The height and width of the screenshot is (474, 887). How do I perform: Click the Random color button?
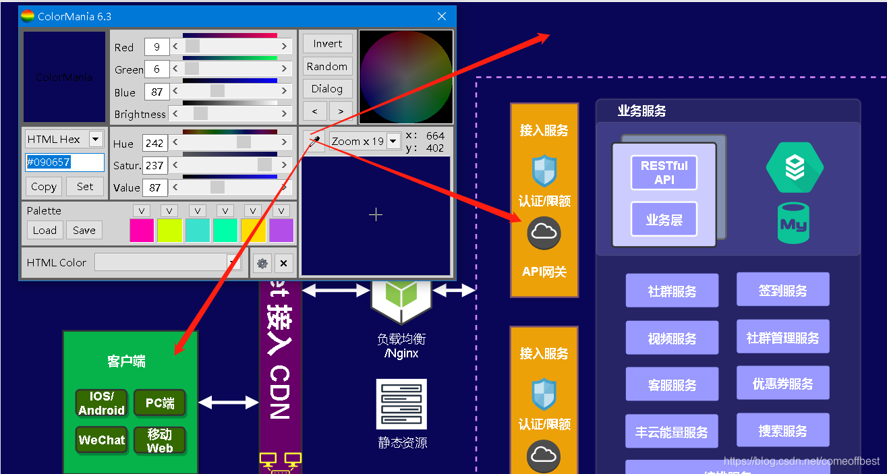coord(328,66)
